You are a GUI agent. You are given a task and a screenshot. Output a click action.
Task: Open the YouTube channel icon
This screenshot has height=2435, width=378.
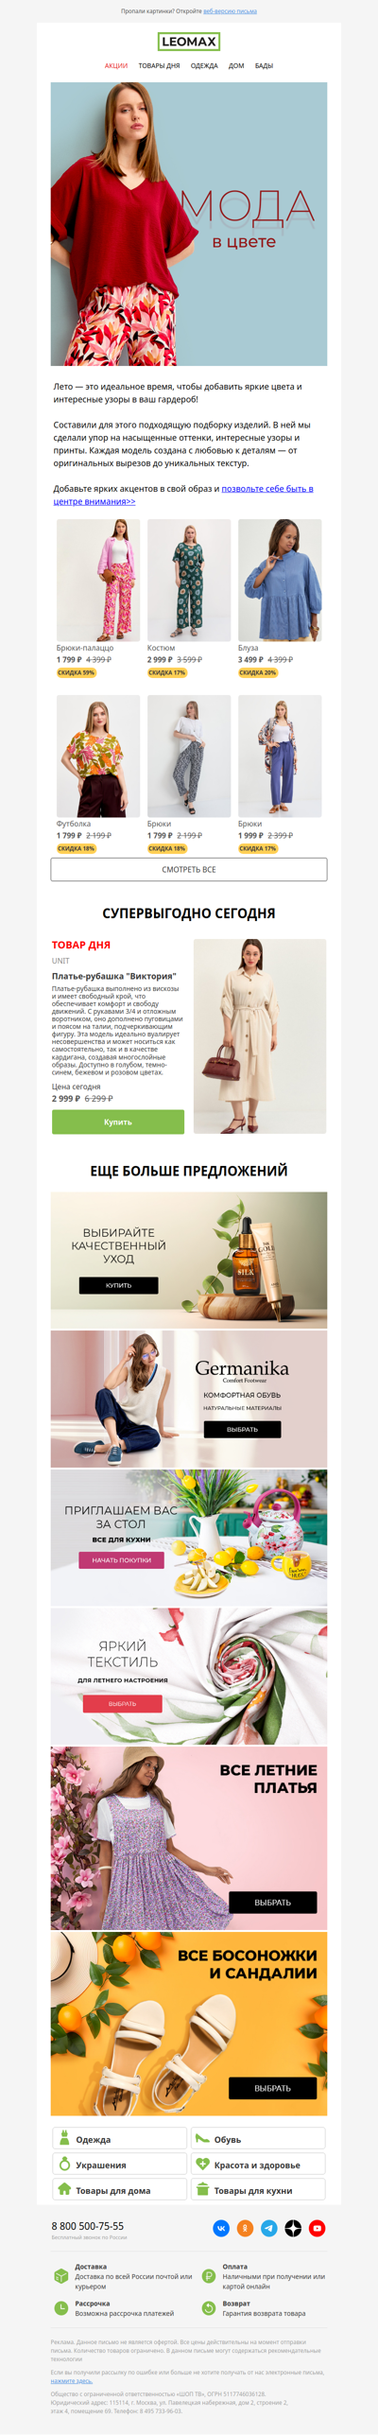coord(318,2229)
